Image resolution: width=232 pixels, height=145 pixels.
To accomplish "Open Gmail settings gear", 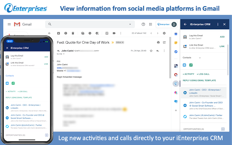I will click(x=164, y=33).
